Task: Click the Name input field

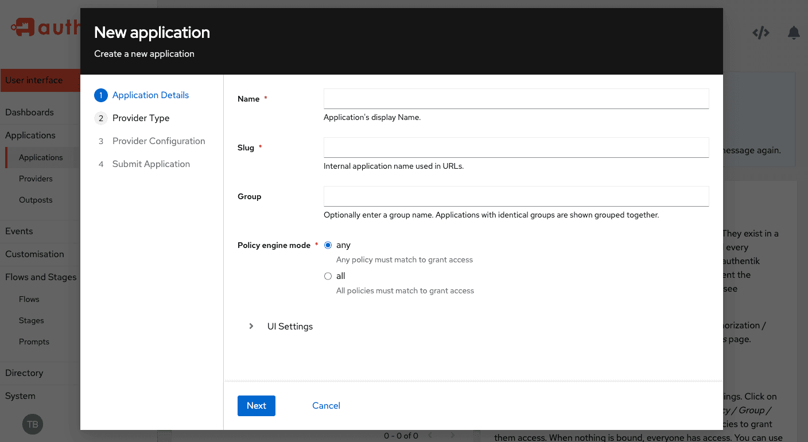Action: click(x=516, y=99)
